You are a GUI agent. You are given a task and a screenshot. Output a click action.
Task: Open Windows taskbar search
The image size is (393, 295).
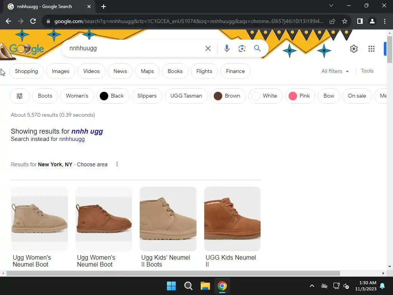(188, 286)
